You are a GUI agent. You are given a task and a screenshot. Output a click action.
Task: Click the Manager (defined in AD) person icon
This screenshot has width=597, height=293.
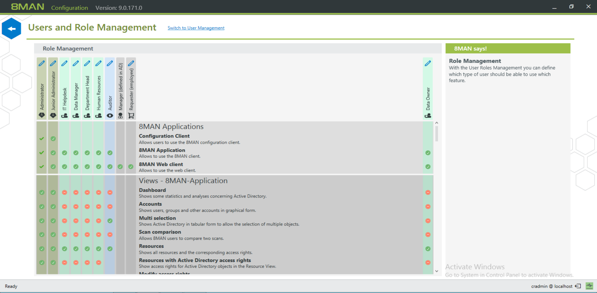(120, 115)
